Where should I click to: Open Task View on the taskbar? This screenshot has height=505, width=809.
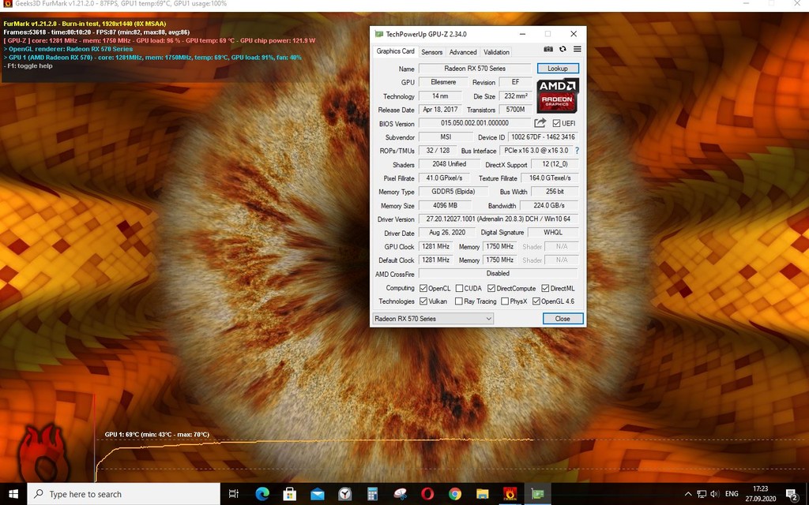click(x=233, y=494)
